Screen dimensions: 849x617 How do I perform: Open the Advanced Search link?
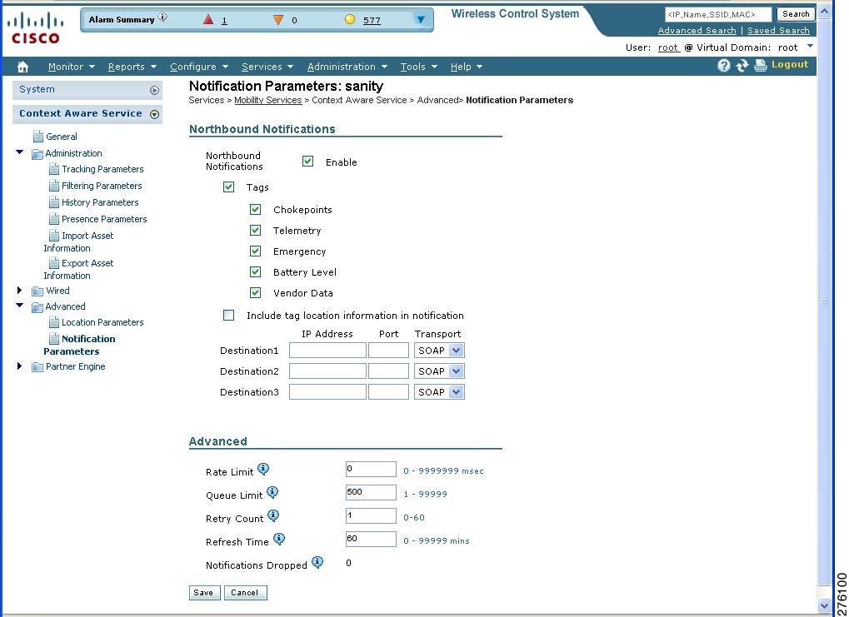(x=697, y=31)
